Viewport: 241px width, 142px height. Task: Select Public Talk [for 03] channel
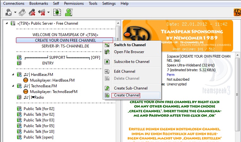(x=39, y=120)
